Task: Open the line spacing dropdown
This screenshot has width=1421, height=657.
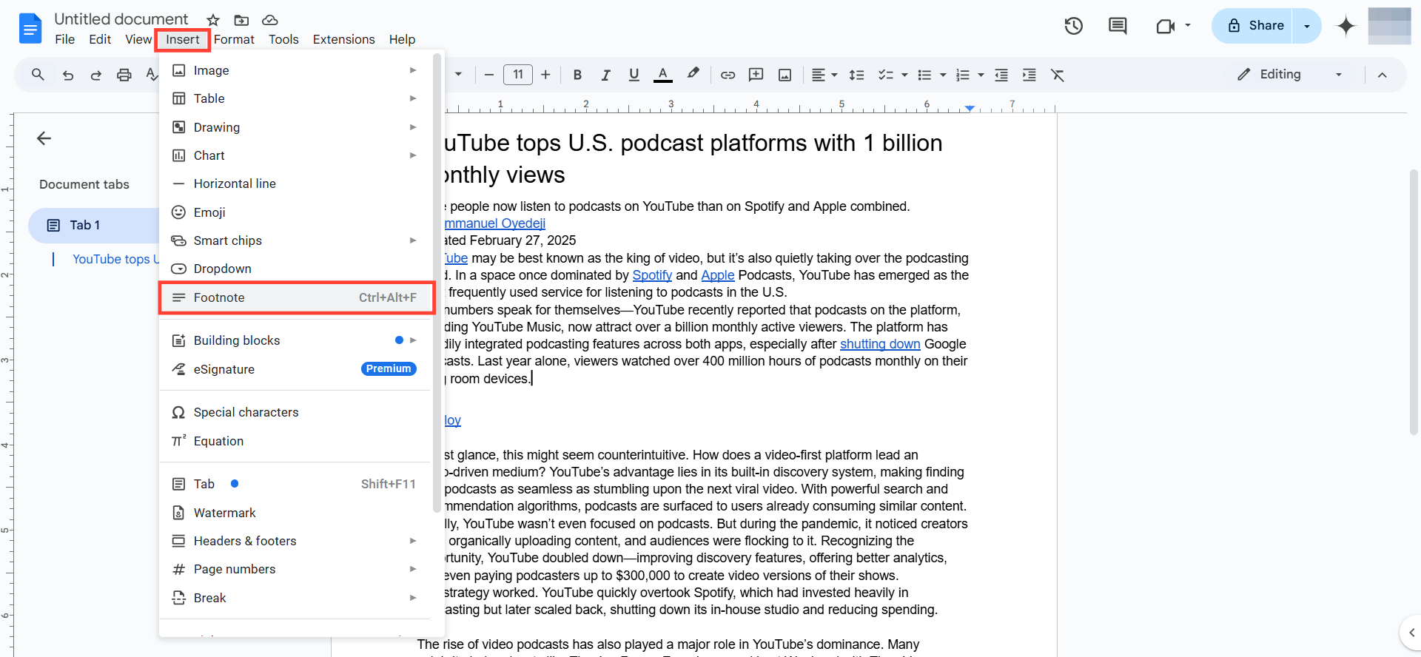Action: point(856,75)
